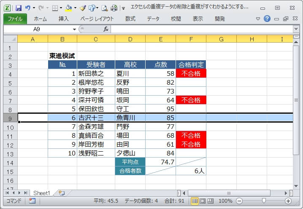Click the macro recording icon in status bar
The width and height of the screenshot is (303, 209).
(x=32, y=201)
